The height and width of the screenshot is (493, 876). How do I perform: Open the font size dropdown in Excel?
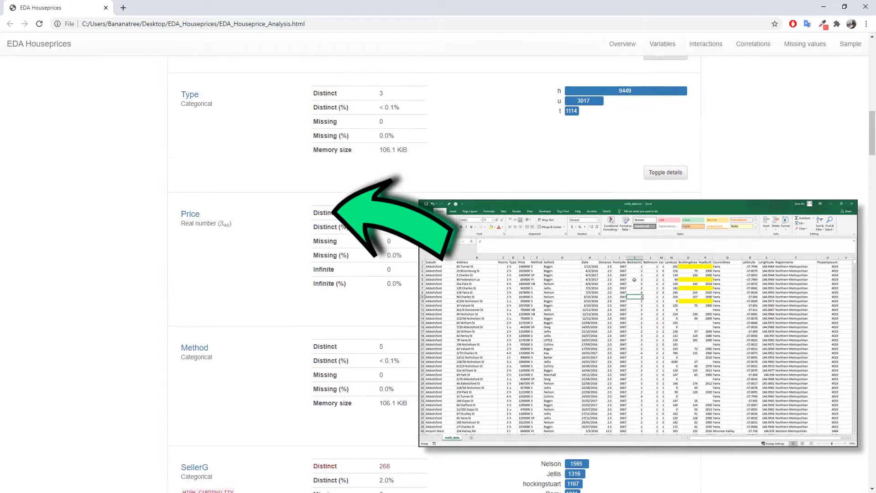[493, 220]
